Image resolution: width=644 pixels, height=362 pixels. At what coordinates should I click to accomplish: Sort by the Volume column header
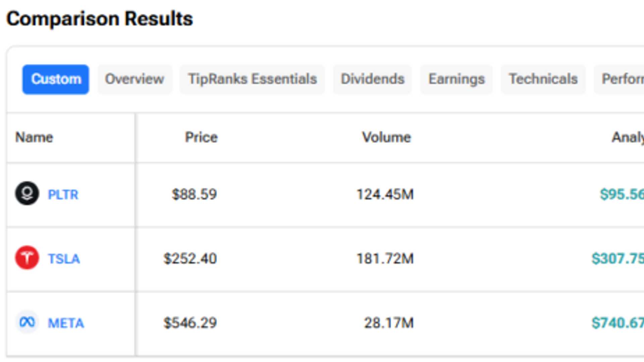pyautogui.click(x=386, y=137)
